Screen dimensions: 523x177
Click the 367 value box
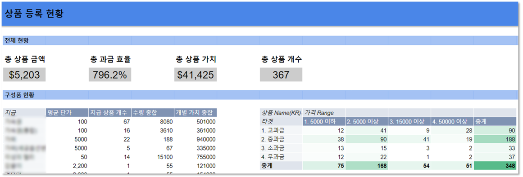pyautogui.click(x=281, y=75)
